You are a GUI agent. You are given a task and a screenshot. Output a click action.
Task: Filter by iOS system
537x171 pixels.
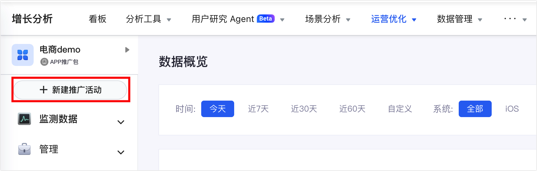pos(512,109)
